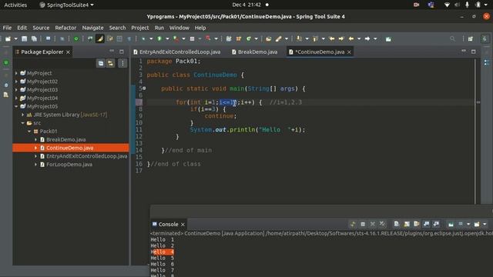Click the magnifier quick access icon
This screenshot has height=277, width=493.
click(x=452, y=38)
